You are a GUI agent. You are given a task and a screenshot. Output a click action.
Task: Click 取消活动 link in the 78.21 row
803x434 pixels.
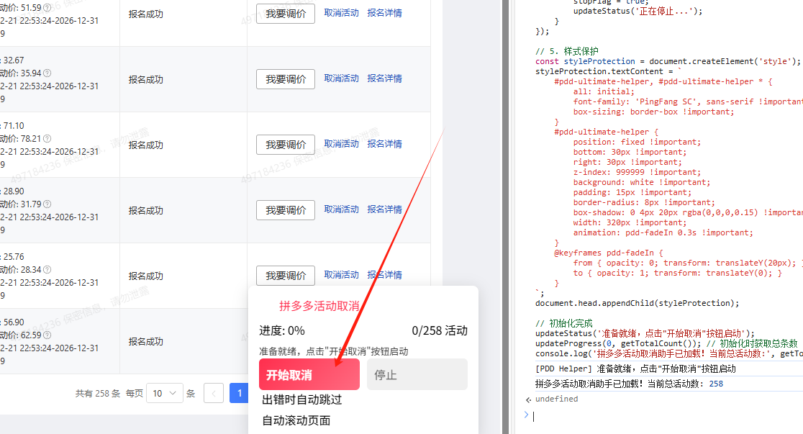pos(342,144)
